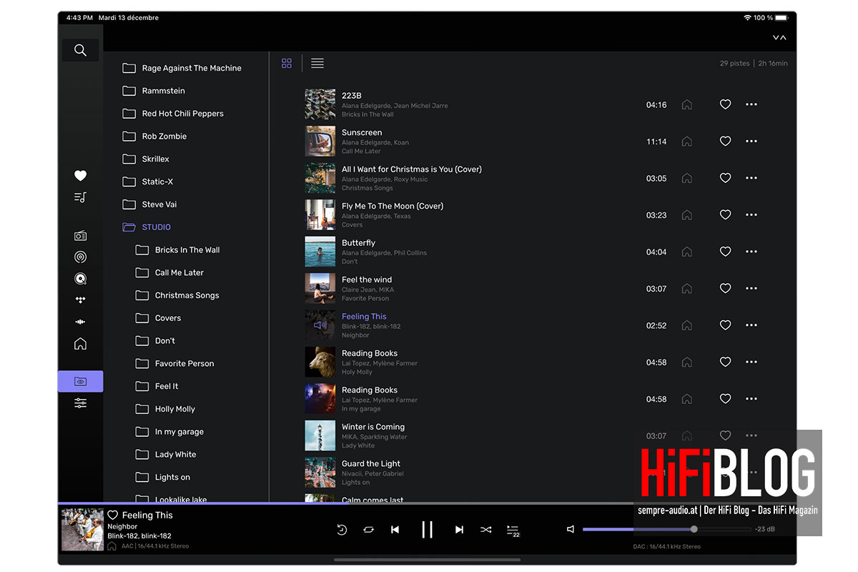Open the search panel in the sidebar

click(x=80, y=50)
